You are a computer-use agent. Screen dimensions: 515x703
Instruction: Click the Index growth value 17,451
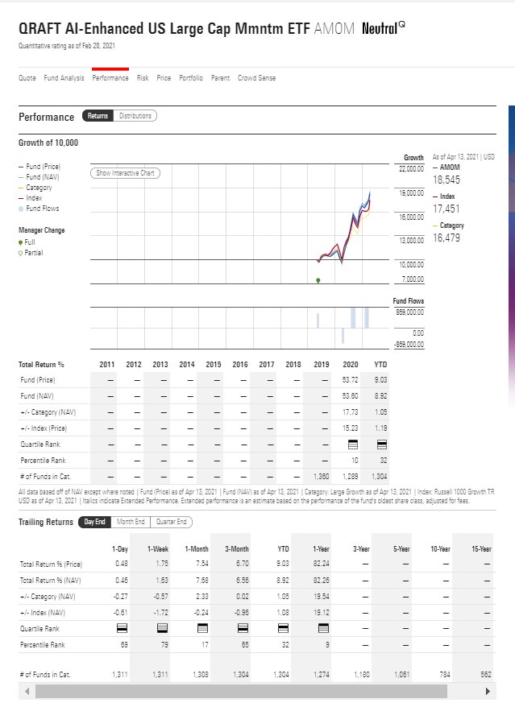pos(446,209)
